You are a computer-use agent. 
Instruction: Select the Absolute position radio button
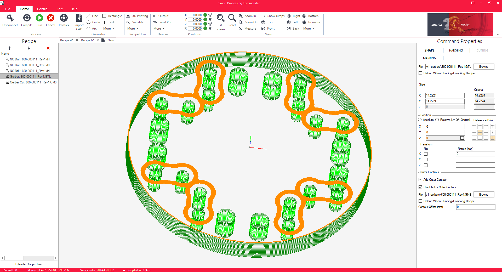point(420,120)
